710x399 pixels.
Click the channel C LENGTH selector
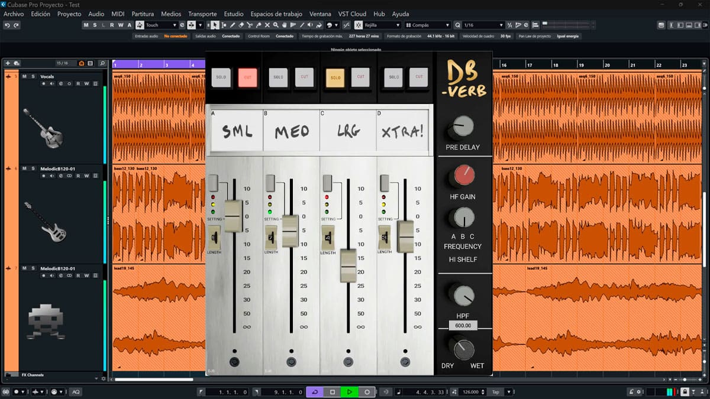328,238
